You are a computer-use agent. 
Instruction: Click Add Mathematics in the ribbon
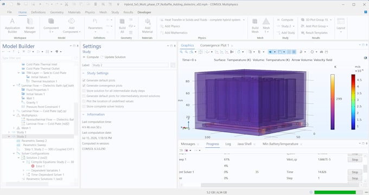[x=174, y=32]
